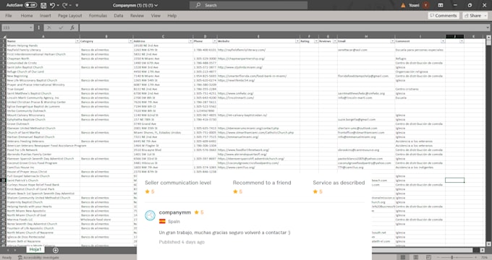Click the rayfieldfamilyliteracy.com website link cell
This screenshot has height=260, width=492.
point(258,50)
